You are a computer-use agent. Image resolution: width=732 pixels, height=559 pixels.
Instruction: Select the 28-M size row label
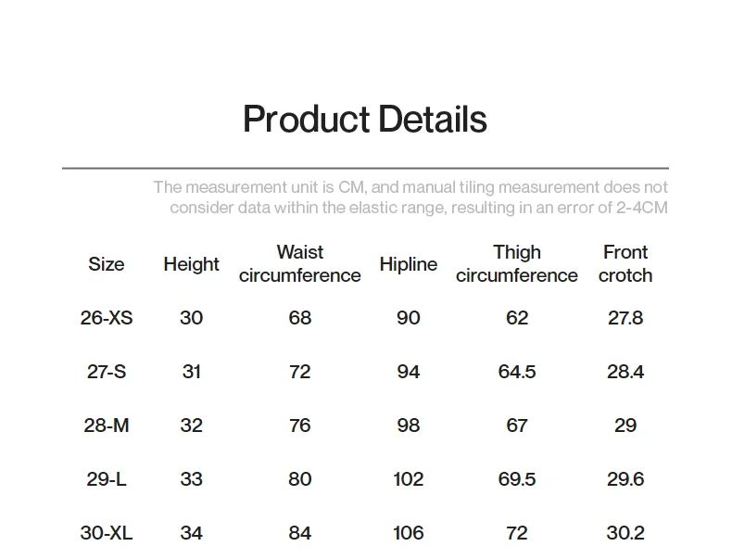107,426
